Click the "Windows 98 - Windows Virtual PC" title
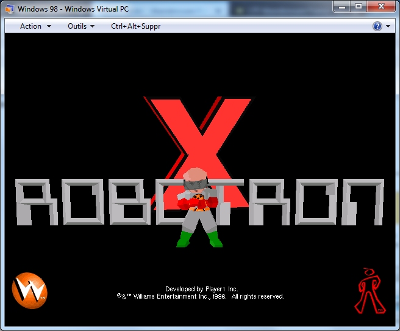400x331 pixels. point(73,9)
